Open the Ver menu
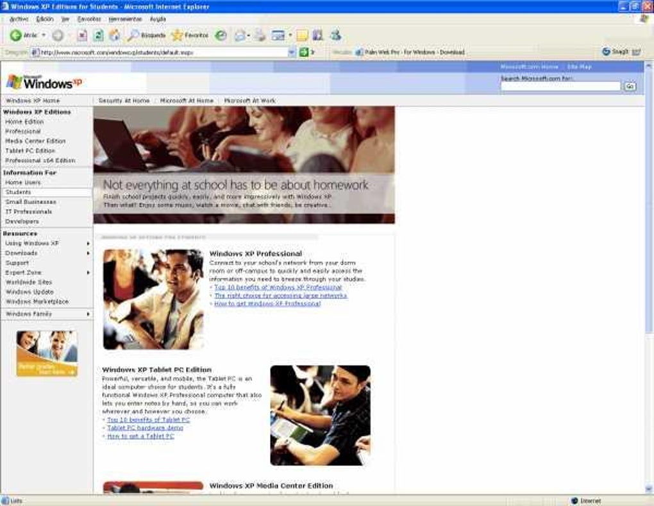This screenshot has width=654, height=506. 65,19
